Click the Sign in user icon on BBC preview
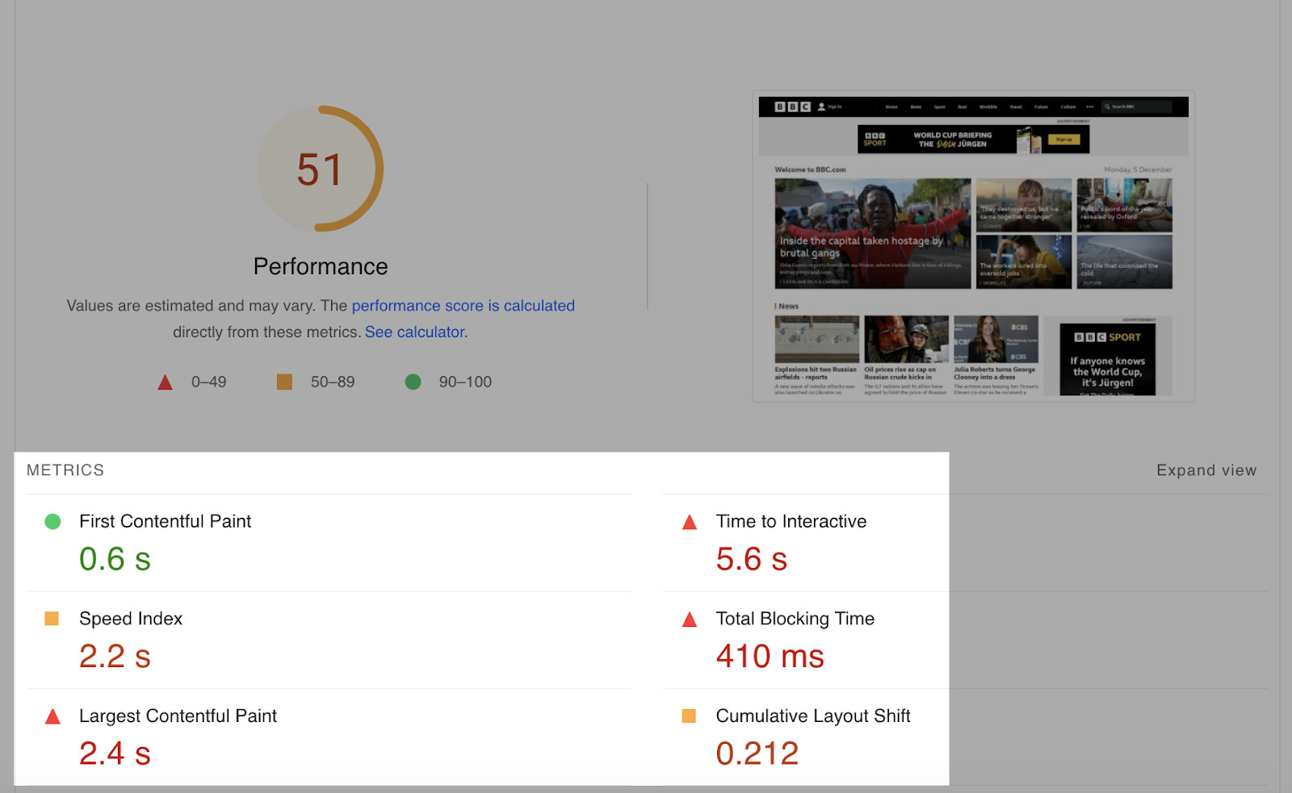The width and height of the screenshot is (1292, 793). [820, 106]
